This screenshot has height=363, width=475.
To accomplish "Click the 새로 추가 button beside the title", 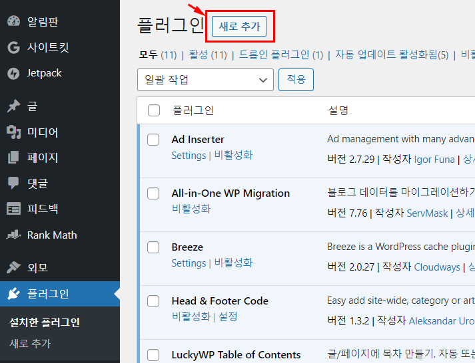I will [x=239, y=27].
